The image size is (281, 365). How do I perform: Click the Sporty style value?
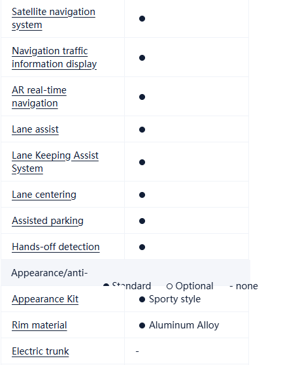click(x=174, y=299)
